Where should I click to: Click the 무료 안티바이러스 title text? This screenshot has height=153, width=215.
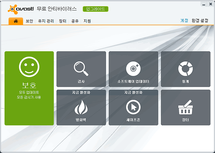57,9
